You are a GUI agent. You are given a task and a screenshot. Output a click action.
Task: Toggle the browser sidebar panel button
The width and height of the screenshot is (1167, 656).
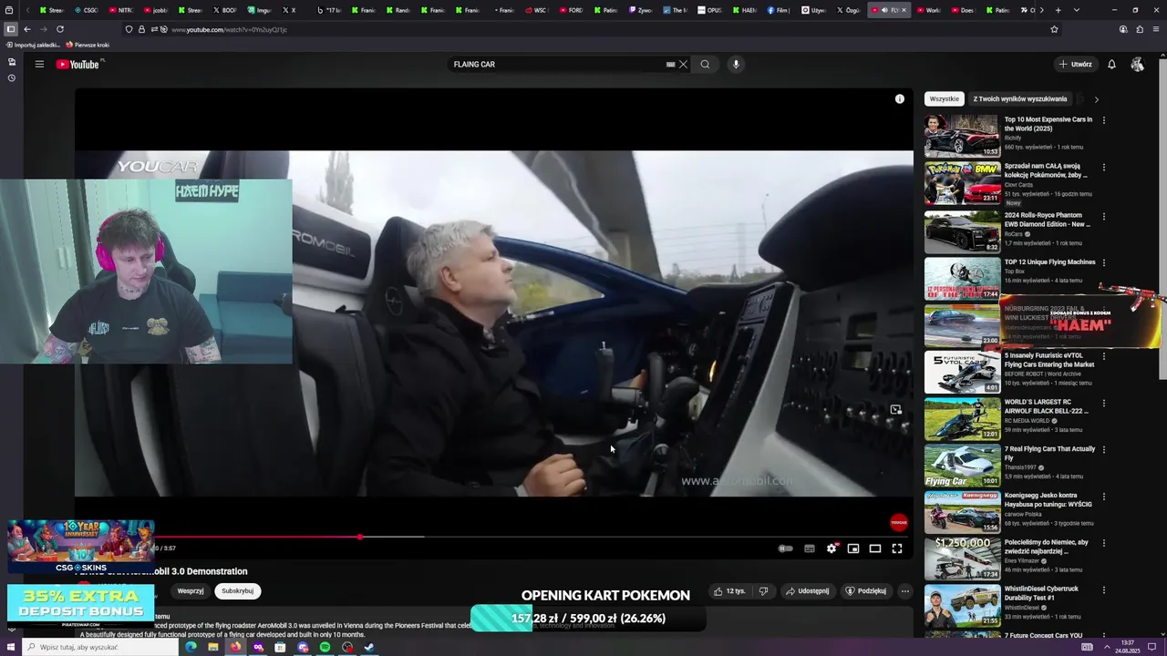[x=11, y=29]
